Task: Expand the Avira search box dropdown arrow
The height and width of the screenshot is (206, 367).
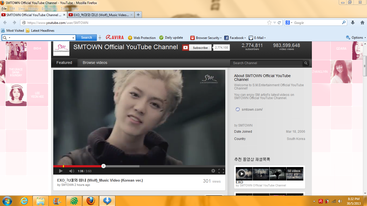Action: click(73, 38)
